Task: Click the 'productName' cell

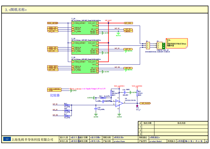Action: (126, 141)
